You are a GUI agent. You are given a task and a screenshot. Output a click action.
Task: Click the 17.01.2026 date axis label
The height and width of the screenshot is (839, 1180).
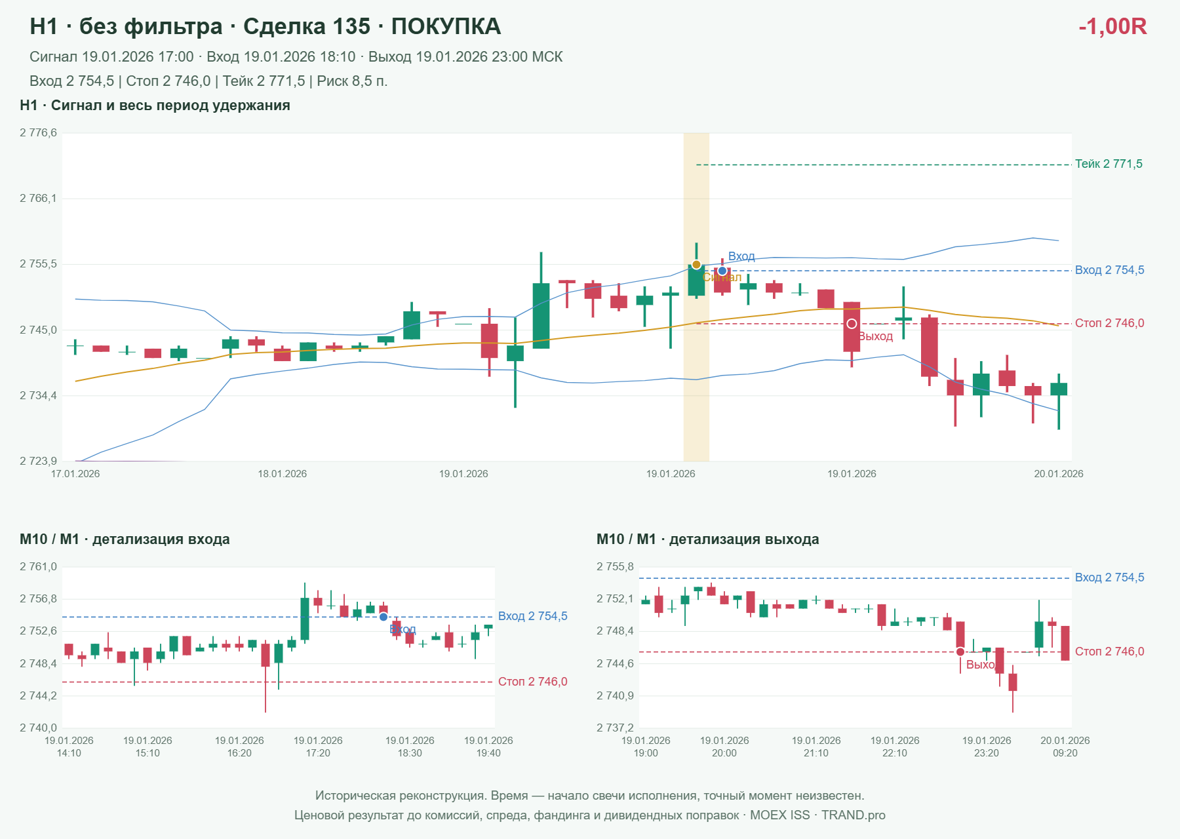75,474
